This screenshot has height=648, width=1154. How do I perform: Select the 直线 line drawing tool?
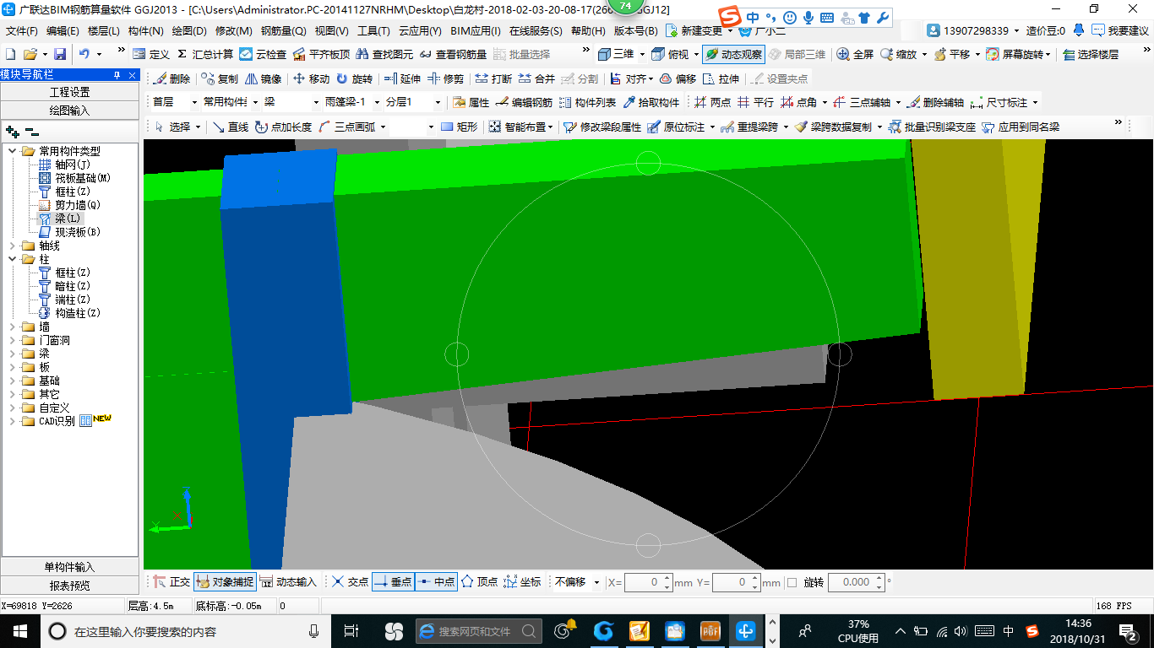(231, 127)
